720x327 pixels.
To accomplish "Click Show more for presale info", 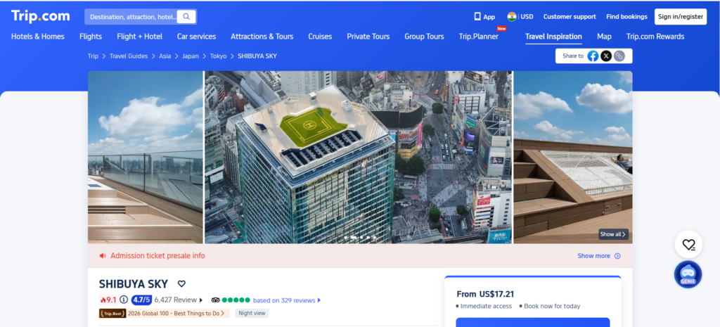I will [x=599, y=256].
